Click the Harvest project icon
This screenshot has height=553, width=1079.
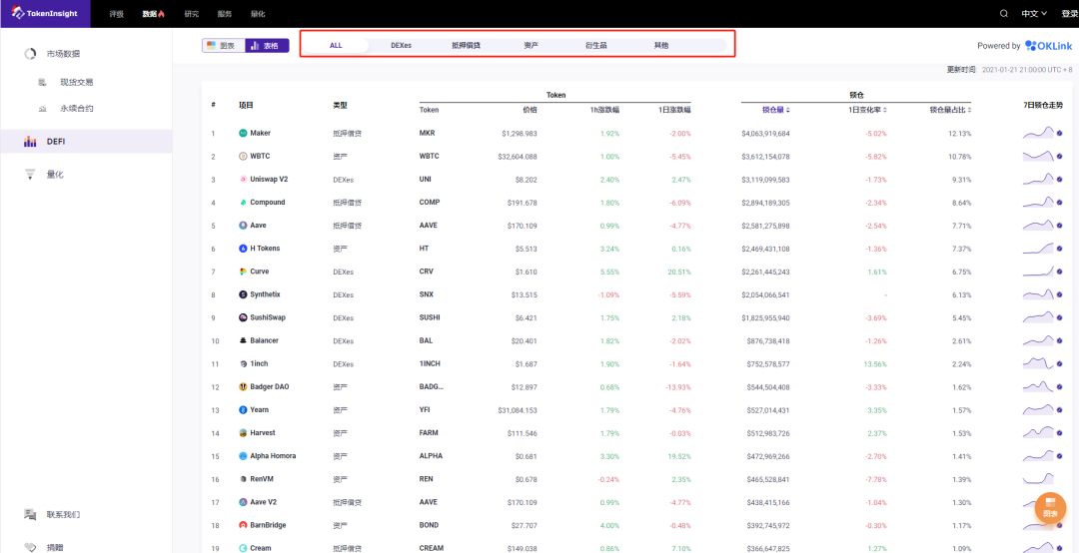point(243,433)
